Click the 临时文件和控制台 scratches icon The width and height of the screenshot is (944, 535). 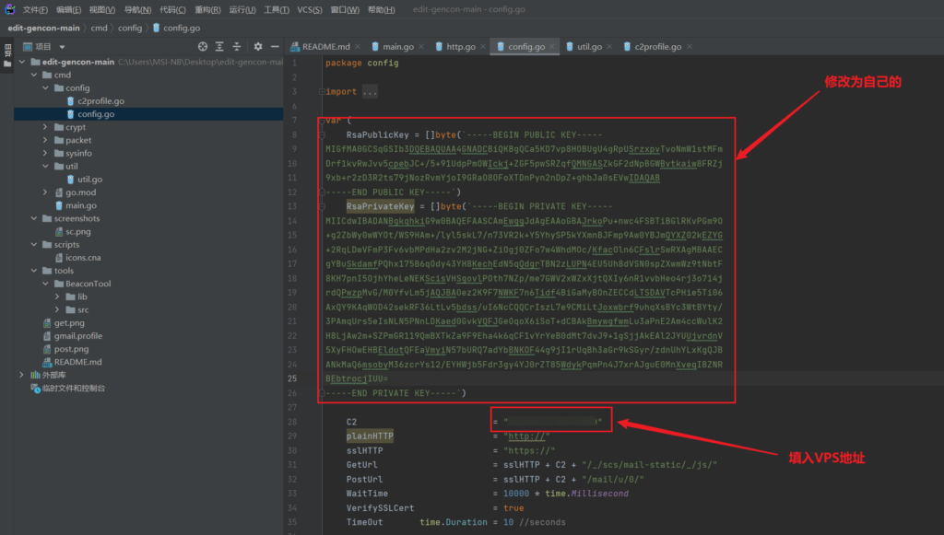point(36,389)
